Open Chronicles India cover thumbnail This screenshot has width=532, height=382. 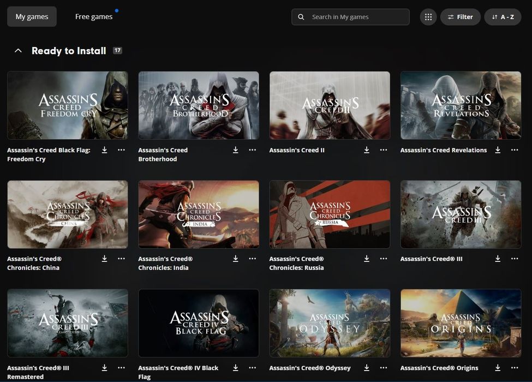(199, 214)
